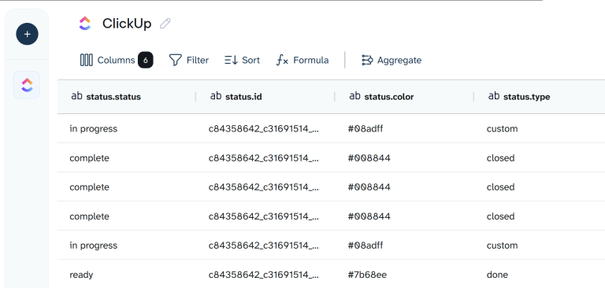Open the Aggregate options
Image resolution: width=605 pixels, height=288 pixels.
click(x=392, y=60)
